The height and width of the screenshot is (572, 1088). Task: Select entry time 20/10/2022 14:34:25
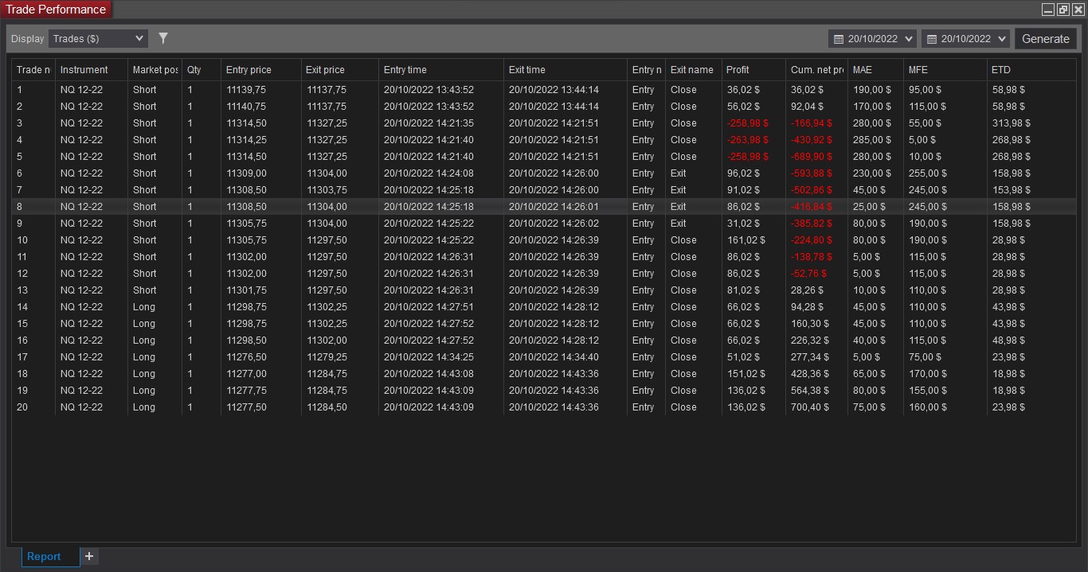429,357
